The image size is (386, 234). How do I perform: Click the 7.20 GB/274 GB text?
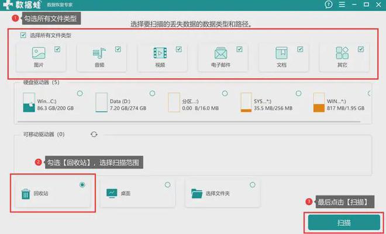(x=128, y=108)
